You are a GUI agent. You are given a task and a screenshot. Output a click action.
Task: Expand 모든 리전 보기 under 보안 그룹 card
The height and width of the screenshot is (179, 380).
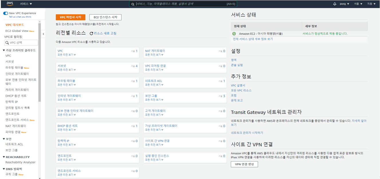154,100
